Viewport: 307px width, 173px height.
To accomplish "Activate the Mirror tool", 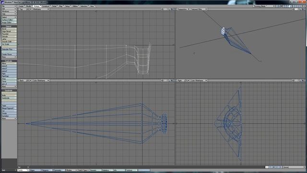I will pyautogui.click(x=9, y=63).
